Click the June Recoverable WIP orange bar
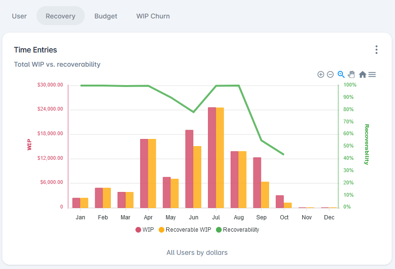 (197, 177)
